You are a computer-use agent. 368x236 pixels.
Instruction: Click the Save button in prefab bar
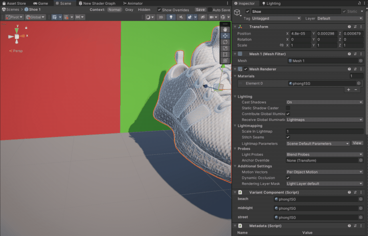(x=200, y=10)
